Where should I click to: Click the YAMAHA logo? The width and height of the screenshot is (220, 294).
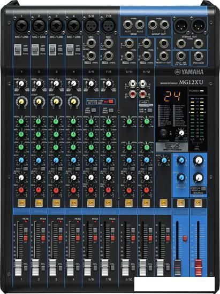coord(189,72)
